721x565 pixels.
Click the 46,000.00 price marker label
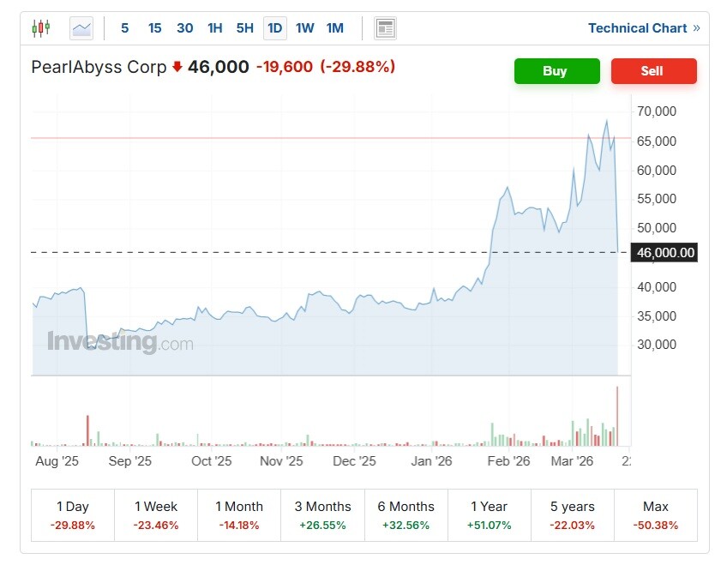tap(665, 252)
